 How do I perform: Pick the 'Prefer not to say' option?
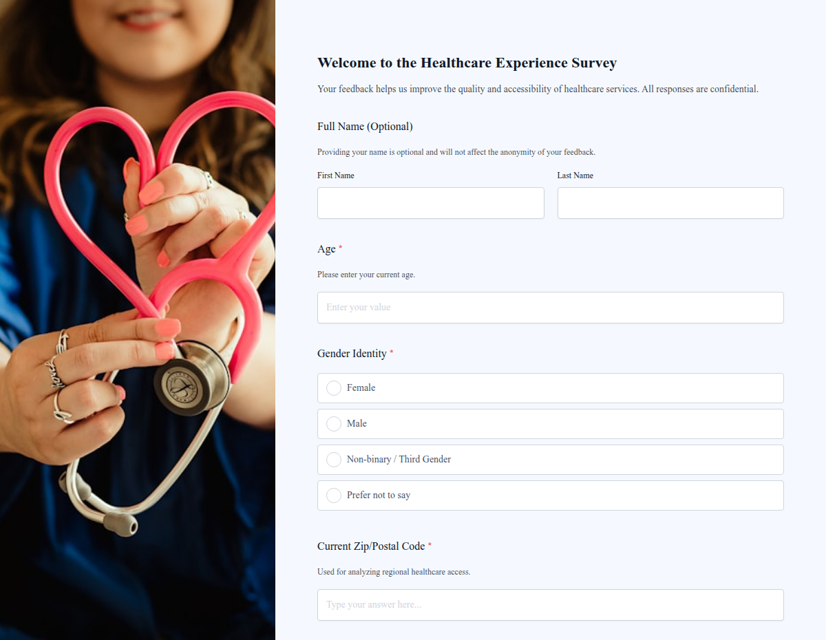334,495
